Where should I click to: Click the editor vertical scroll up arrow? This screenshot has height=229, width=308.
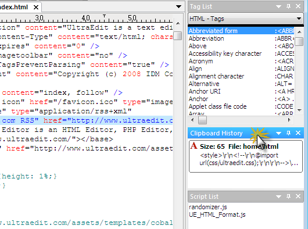(x=178, y=23)
